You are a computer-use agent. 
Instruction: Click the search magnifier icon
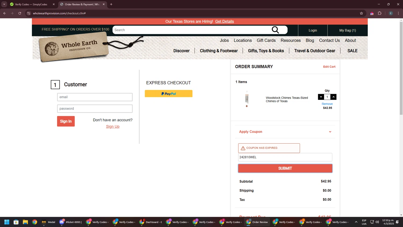point(275,30)
